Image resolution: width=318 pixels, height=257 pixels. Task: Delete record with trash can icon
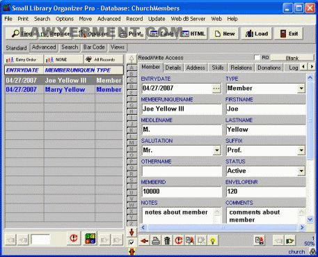(x=167, y=241)
